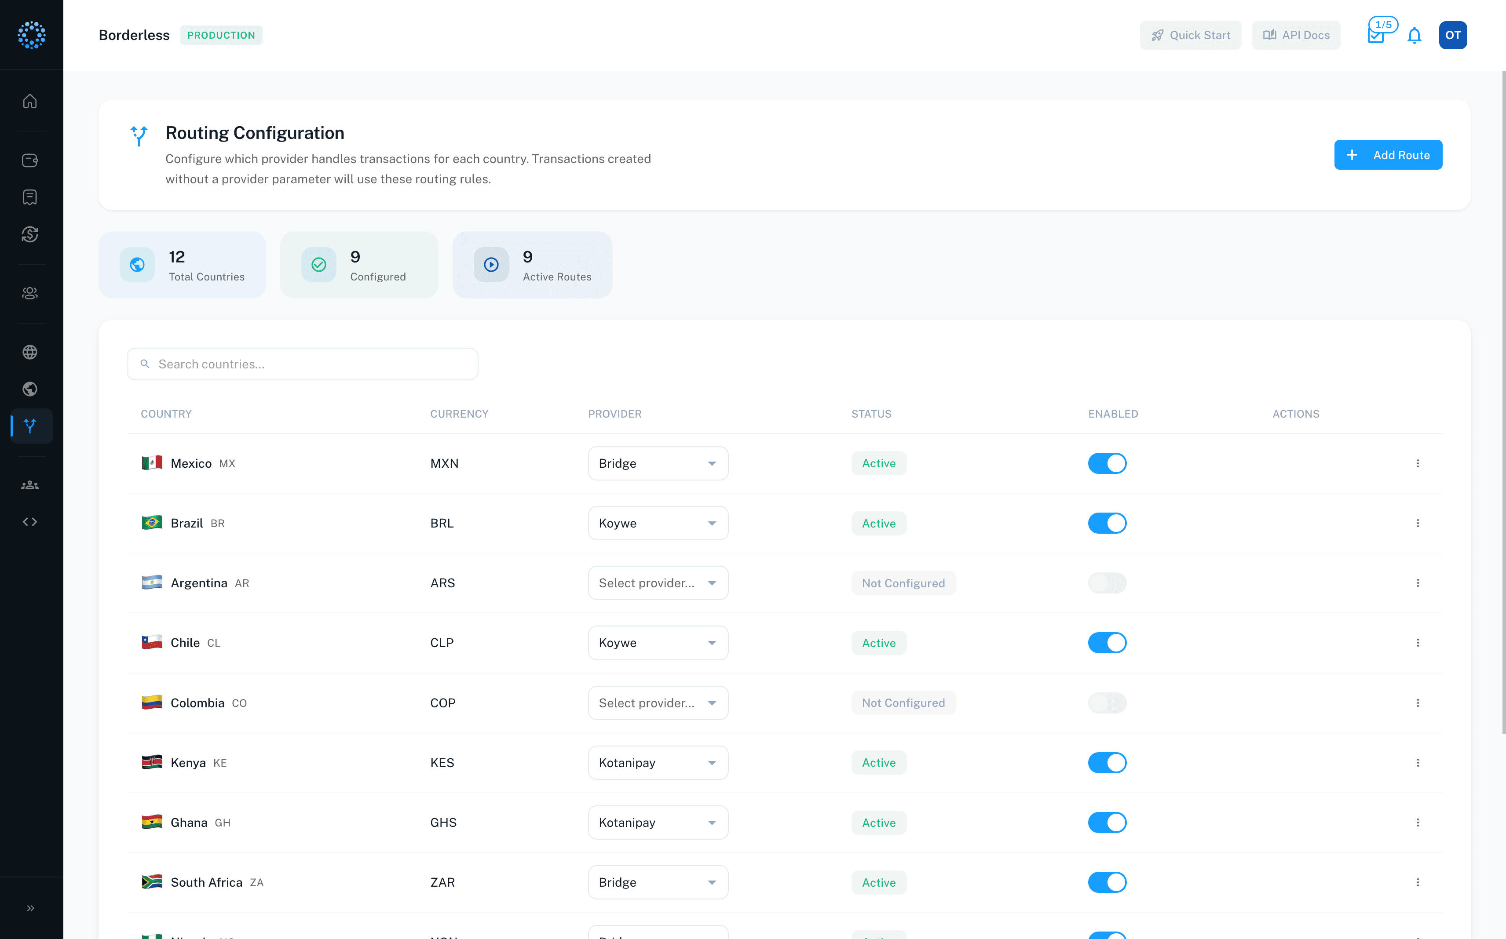
Task: Open the API Docs button
Action: pyautogui.click(x=1296, y=36)
